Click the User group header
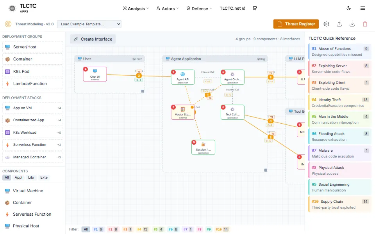Viewport: 375px width, 234px height. pyautogui.click(x=109, y=59)
